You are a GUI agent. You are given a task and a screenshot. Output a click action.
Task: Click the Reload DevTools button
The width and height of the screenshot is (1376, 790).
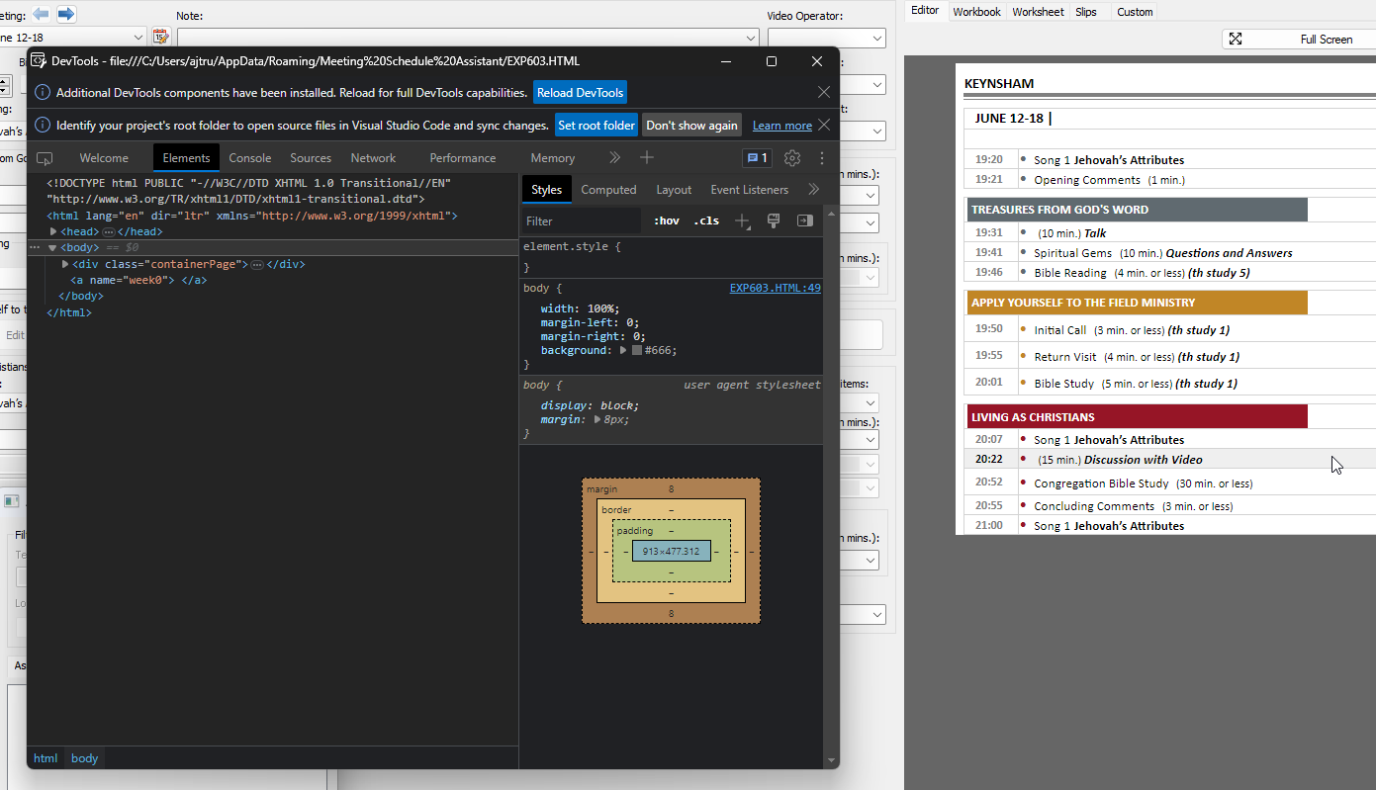click(x=580, y=92)
